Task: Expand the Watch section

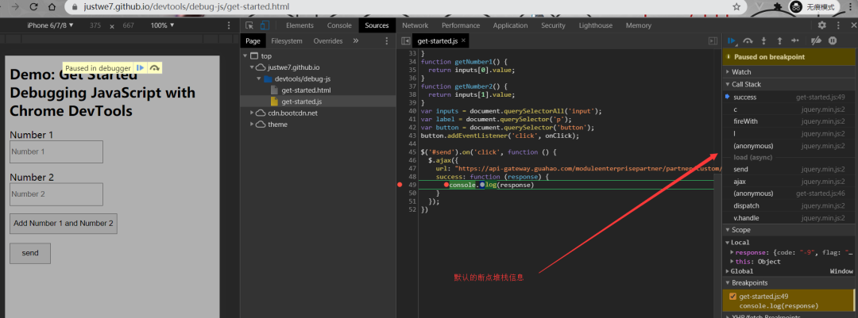Action: tap(741, 72)
